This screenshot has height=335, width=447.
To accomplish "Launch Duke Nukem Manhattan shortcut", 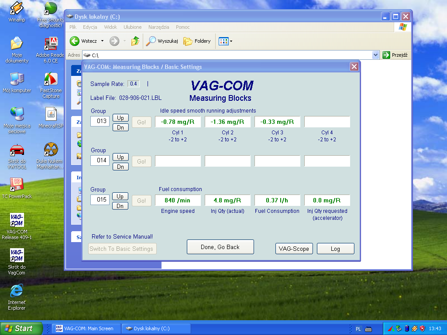I will pos(50,156).
